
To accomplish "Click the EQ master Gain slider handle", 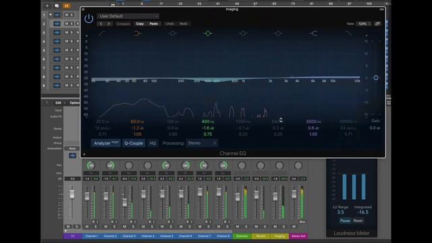I will 376,78.
